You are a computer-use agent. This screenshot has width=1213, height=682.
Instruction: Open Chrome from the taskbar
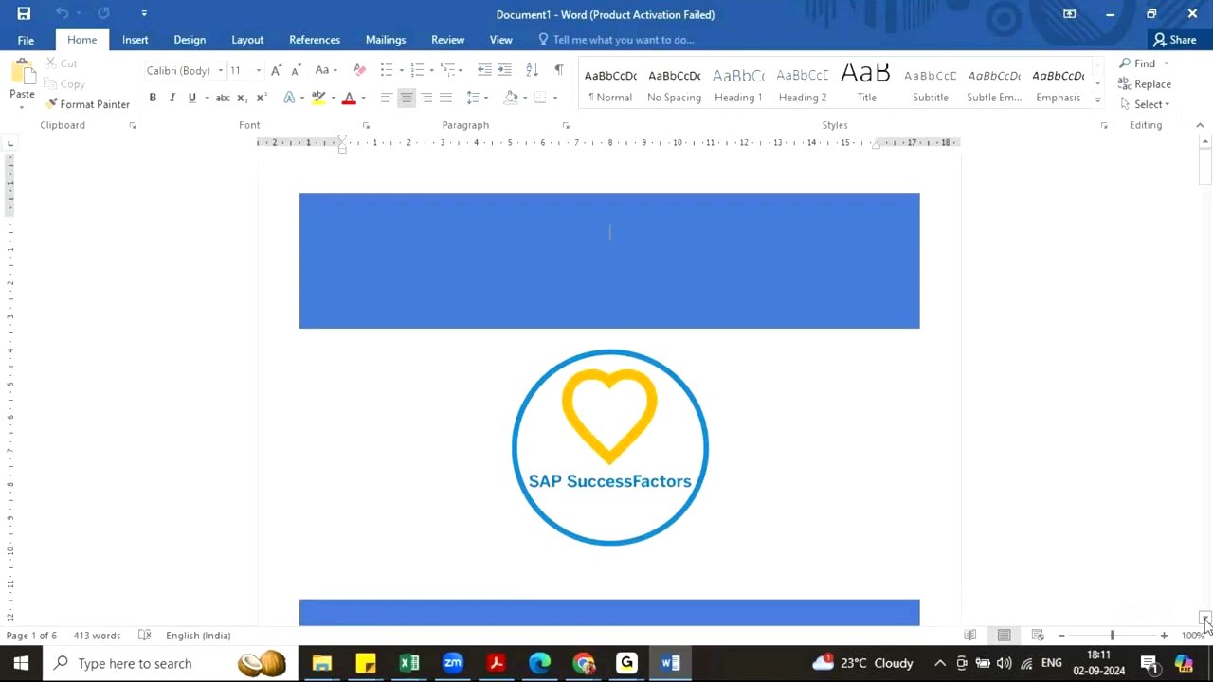click(584, 663)
